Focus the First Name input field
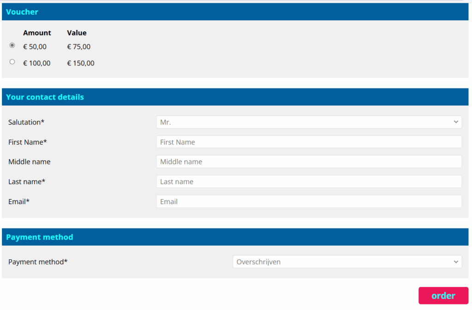Viewport: 472px width, 310px height. click(x=309, y=142)
